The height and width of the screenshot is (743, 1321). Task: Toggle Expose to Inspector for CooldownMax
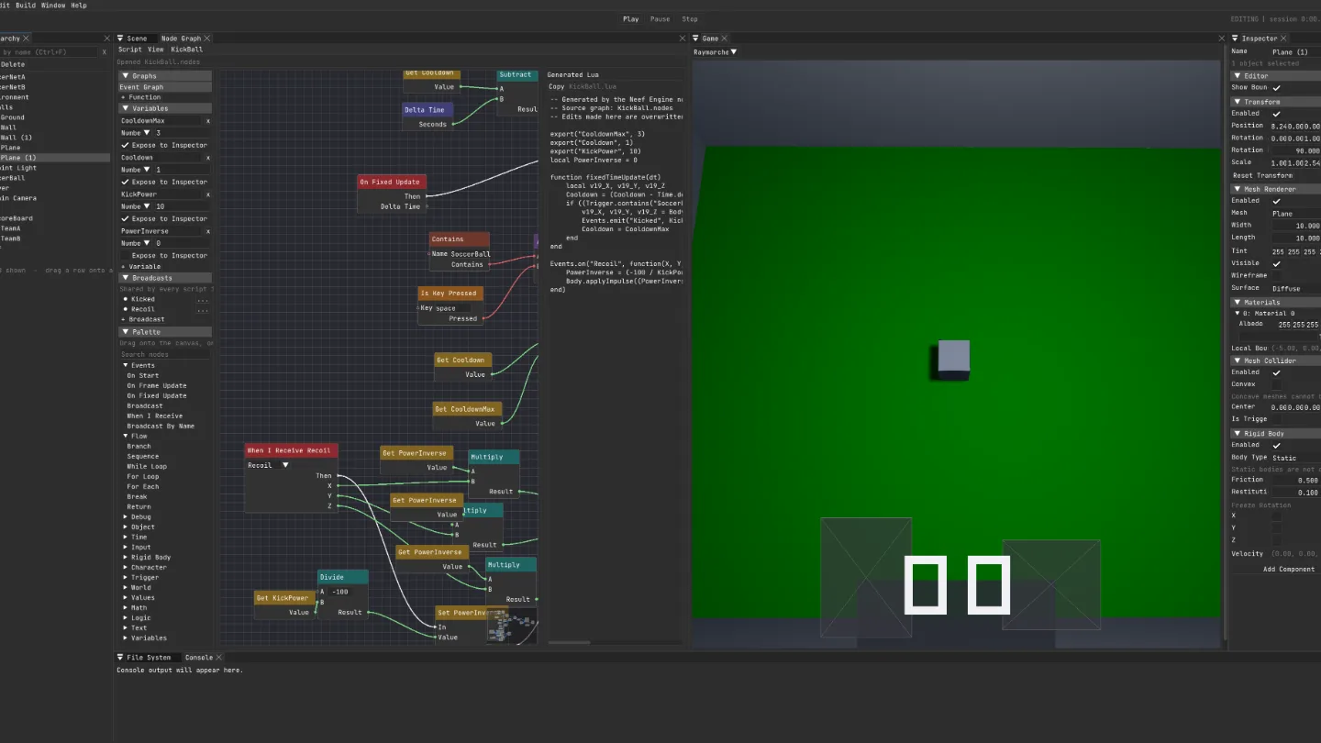click(126, 145)
